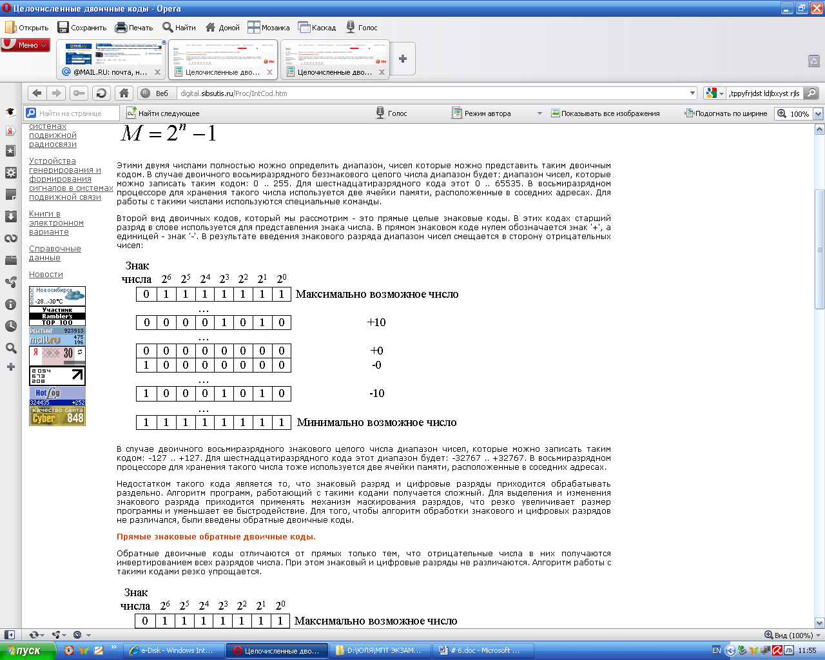Focus the Найти на странице field

pos(72,113)
